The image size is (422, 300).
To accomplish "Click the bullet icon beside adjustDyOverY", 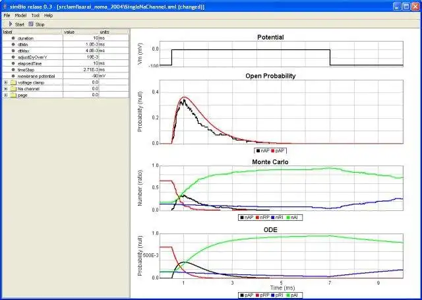I will 13,57.
